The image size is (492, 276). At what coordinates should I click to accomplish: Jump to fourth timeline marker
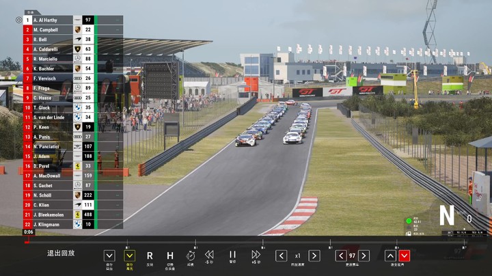coord(330,243)
